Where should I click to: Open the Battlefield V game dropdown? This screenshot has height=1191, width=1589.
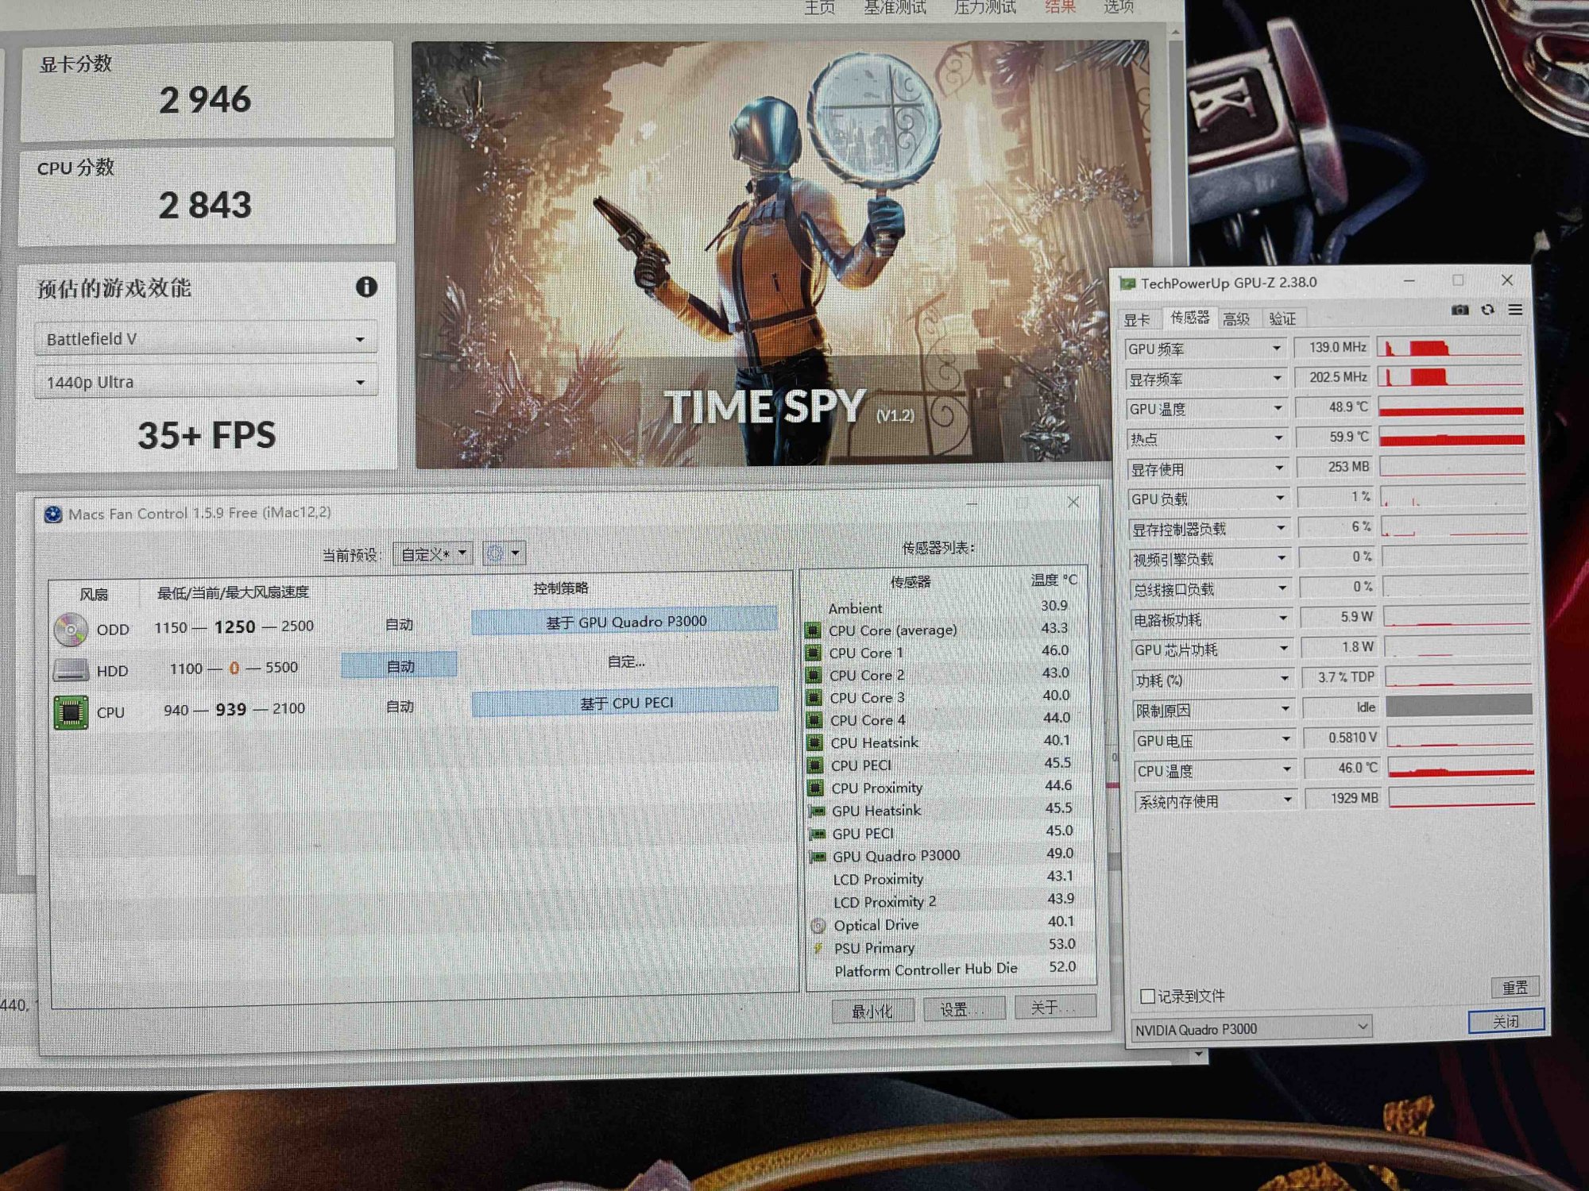tap(205, 339)
